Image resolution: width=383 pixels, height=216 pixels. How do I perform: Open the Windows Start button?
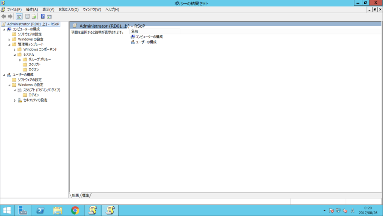click(7, 210)
